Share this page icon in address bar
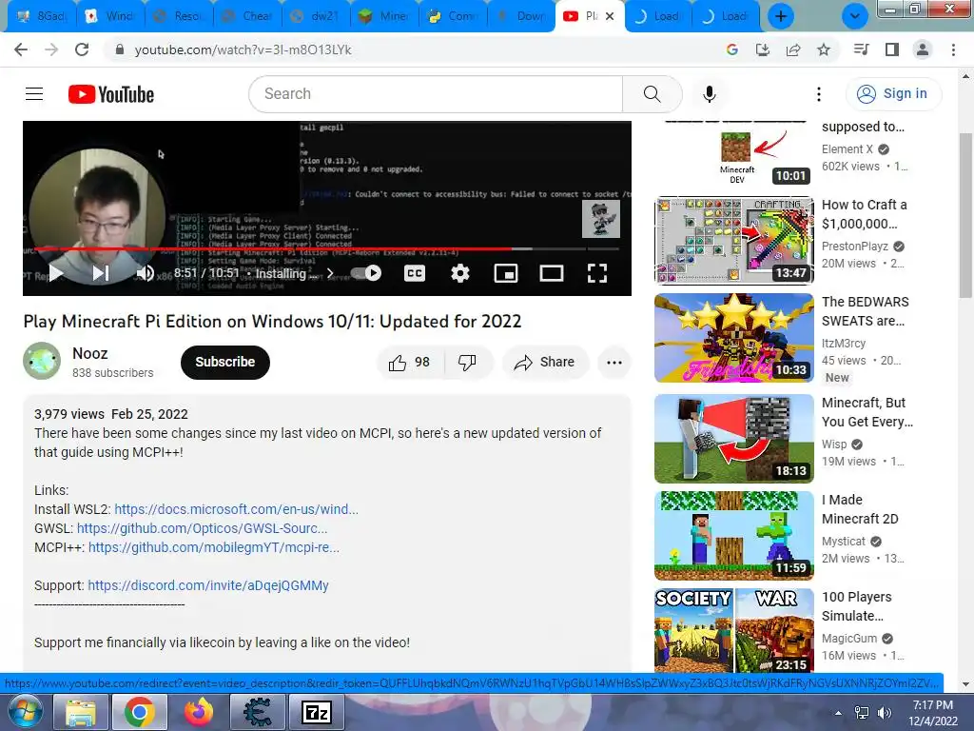Image resolution: width=974 pixels, height=731 pixels. tap(792, 49)
